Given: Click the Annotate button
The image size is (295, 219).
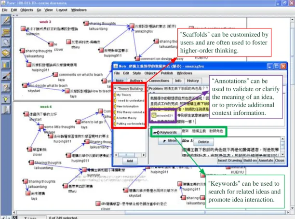Looking at the screenshot, I should click(x=266, y=161).
